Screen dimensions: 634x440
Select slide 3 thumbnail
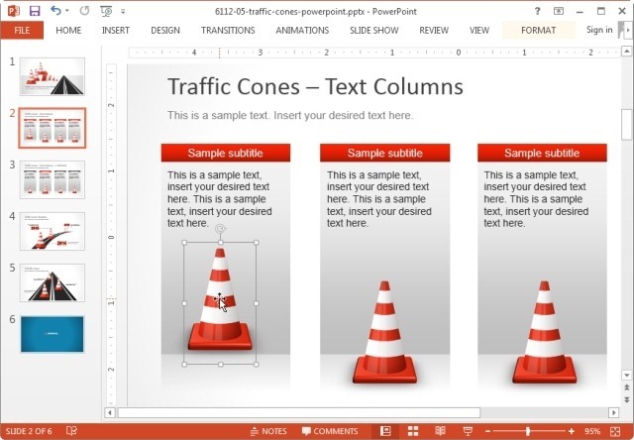pos(53,179)
